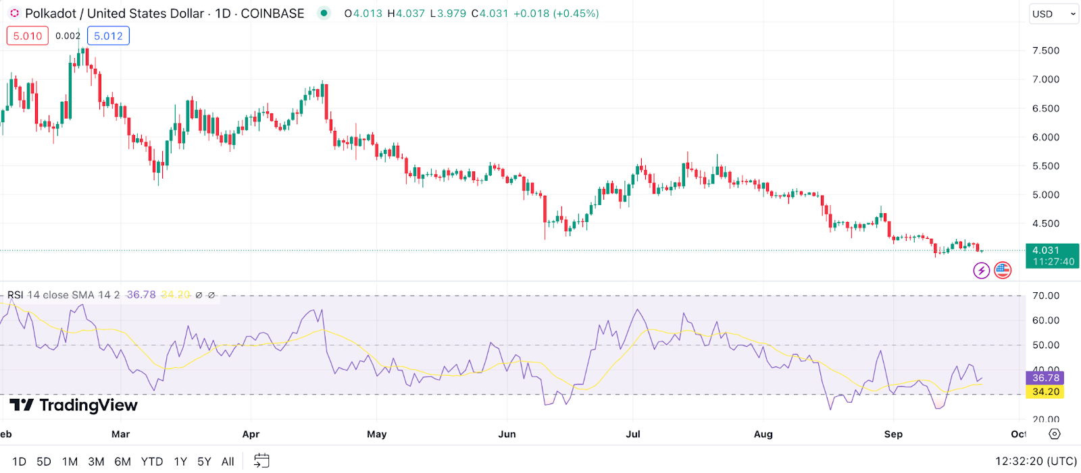Select the YTD time range
This screenshot has width=1081, height=473.
(x=152, y=462)
